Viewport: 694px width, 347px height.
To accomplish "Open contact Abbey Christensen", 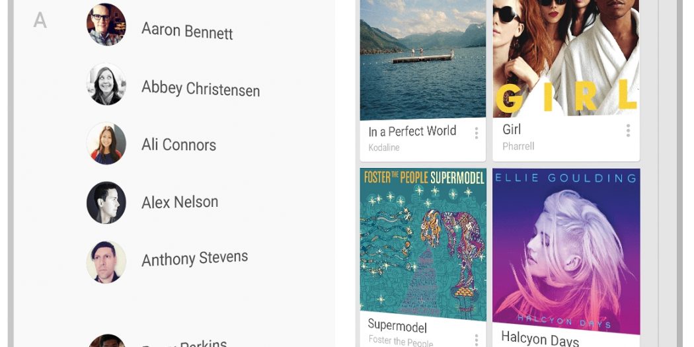I will pyautogui.click(x=200, y=89).
